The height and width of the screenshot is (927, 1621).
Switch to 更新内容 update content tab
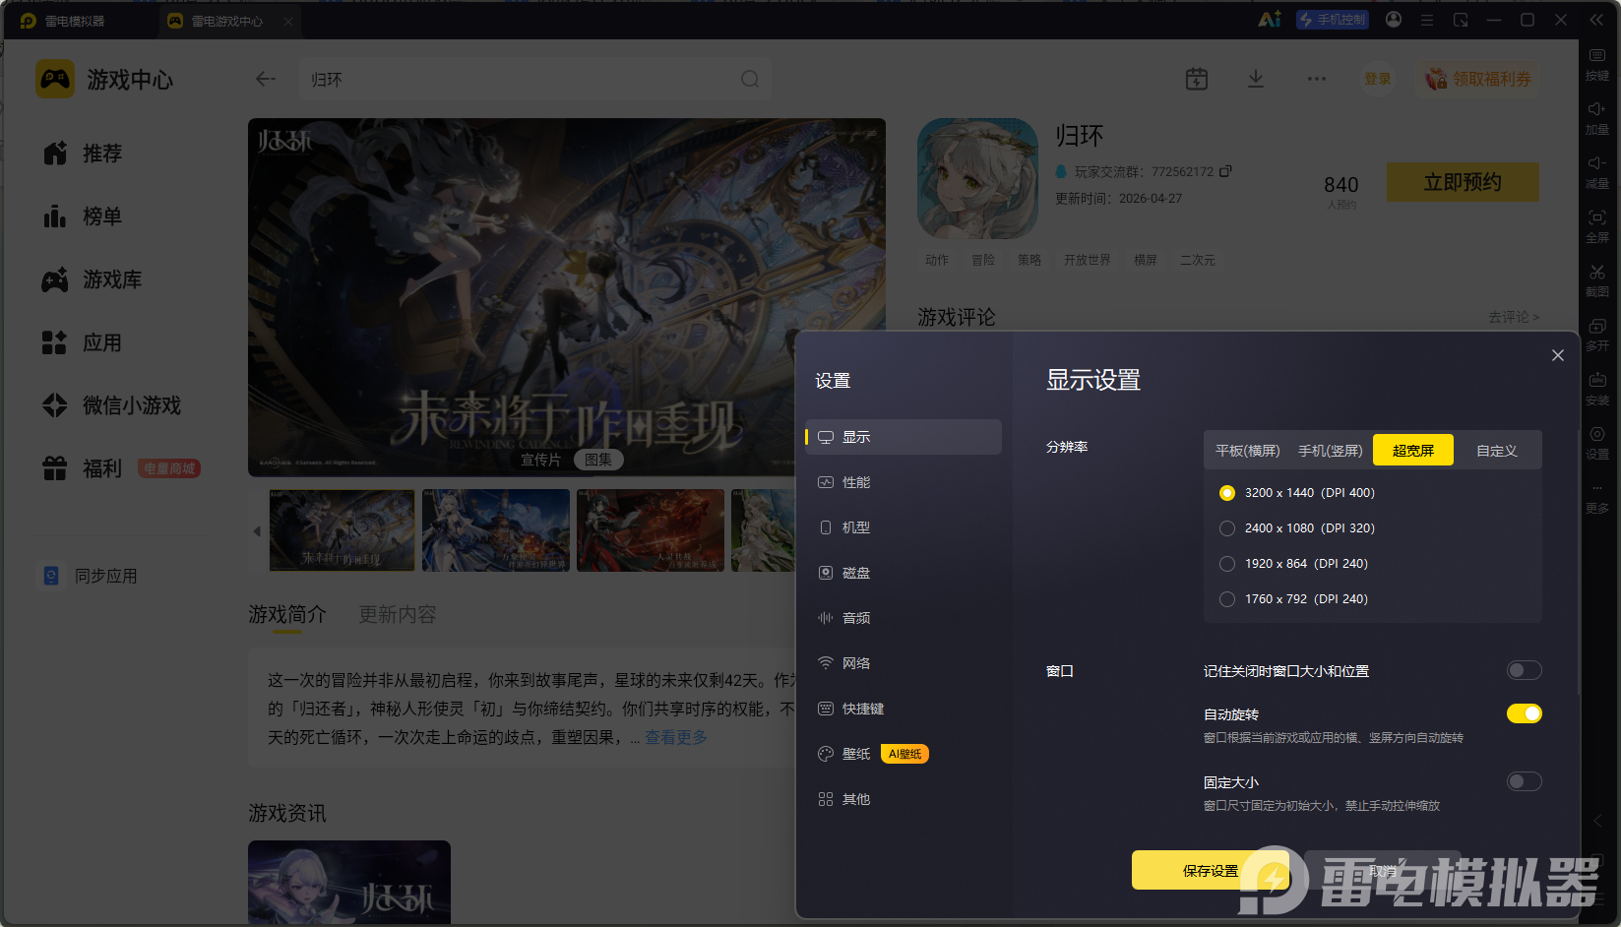click(x=398, y=615)
